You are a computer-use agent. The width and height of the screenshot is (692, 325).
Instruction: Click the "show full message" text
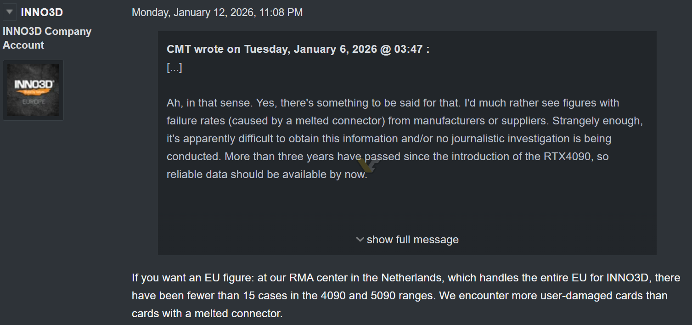(412, 240)
